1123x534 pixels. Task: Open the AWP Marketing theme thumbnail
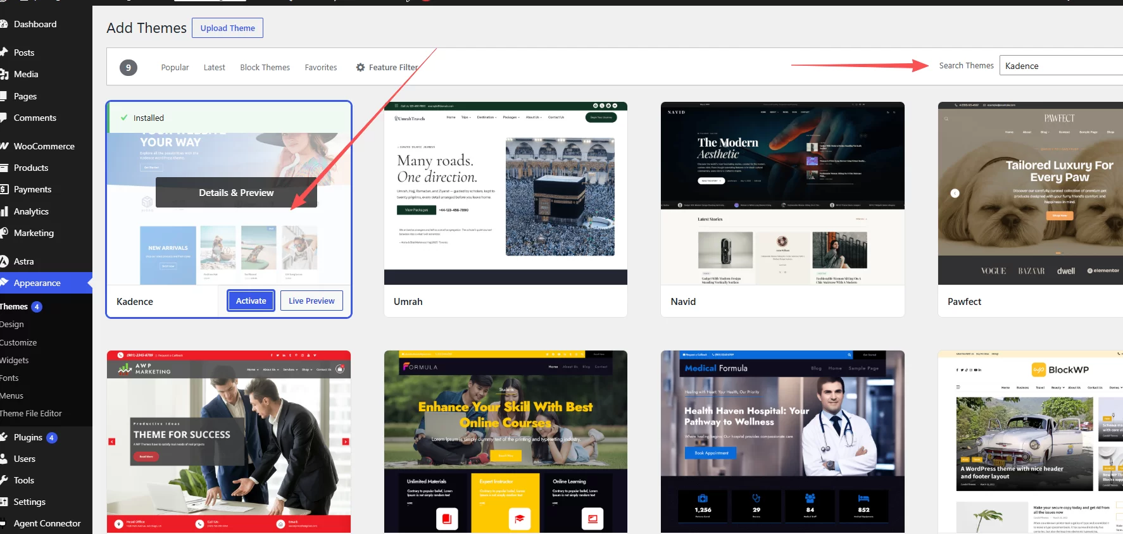(x=229, y=442)
